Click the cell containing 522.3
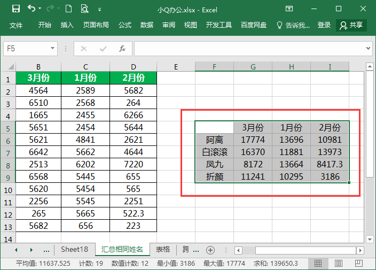This screenshot has width=376, height=270. tap(134, 213)
